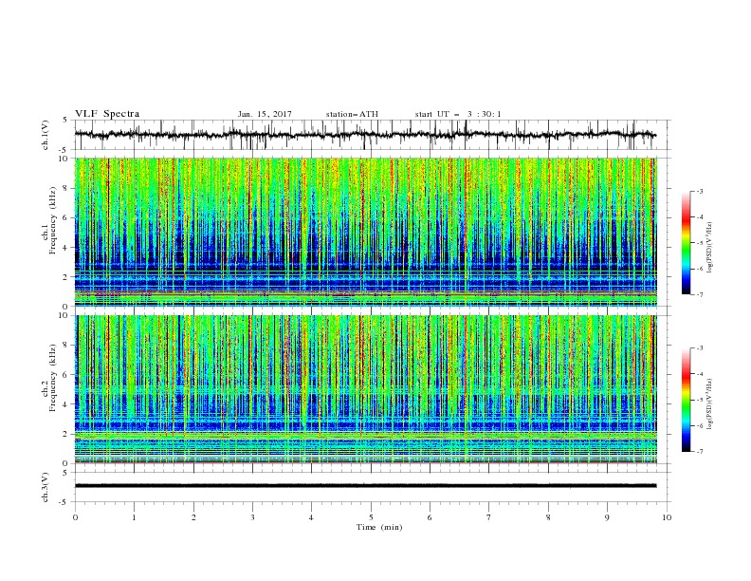The width and height of the screenshot is (751, 581).
Task: Click inside the ch.2 spectrogram panel
Action: [366, 389]
